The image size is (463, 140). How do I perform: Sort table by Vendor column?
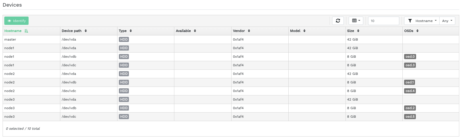(239, 31)
